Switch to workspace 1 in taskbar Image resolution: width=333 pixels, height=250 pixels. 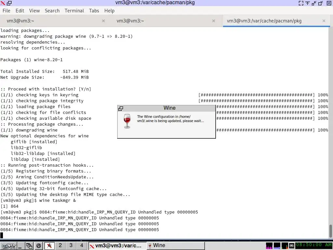(49, 246)
